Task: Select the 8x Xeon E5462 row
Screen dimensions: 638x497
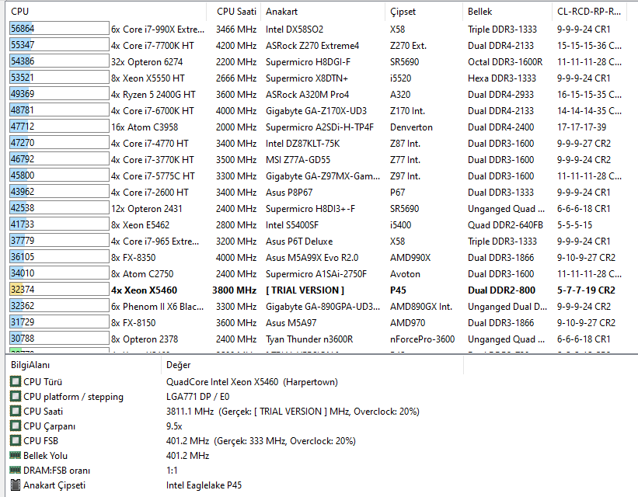Action: click(x=319, y=225)
